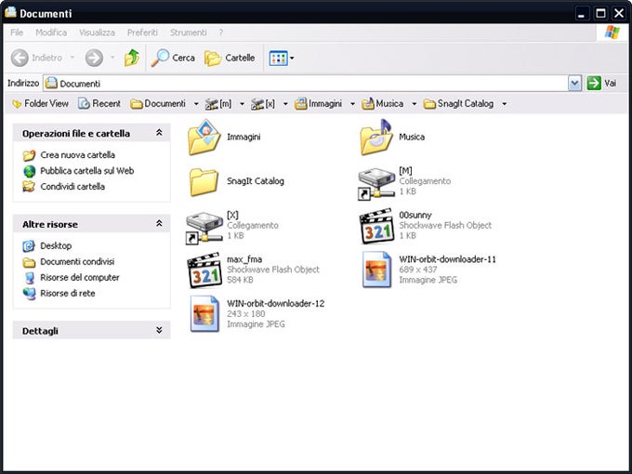The image size is (632, 474).
Task: Expand the Musica toolbar dropdown arrow
Action: pos(414,104)
